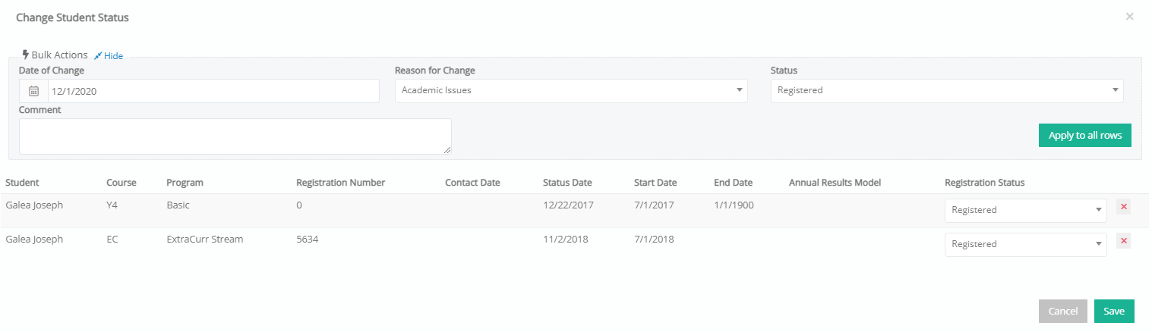Click the Student column header
This screenshot has height=332, width=1152.
click(22, 183)
